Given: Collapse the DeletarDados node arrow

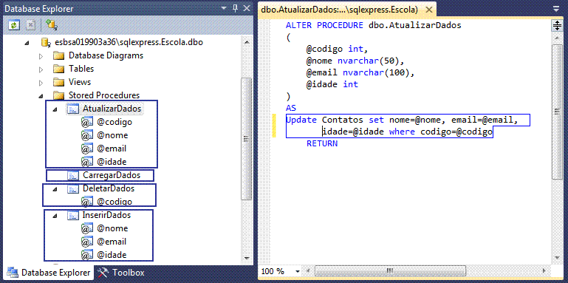Looking at the screenshot, I should (x=55, y=189).
